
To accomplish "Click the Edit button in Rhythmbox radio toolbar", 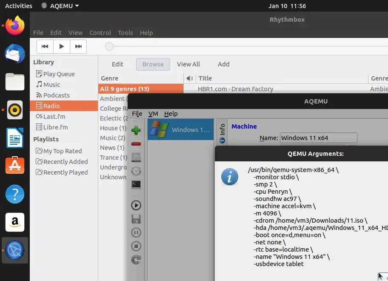I will pyautogui.click(x=117, y=64).
